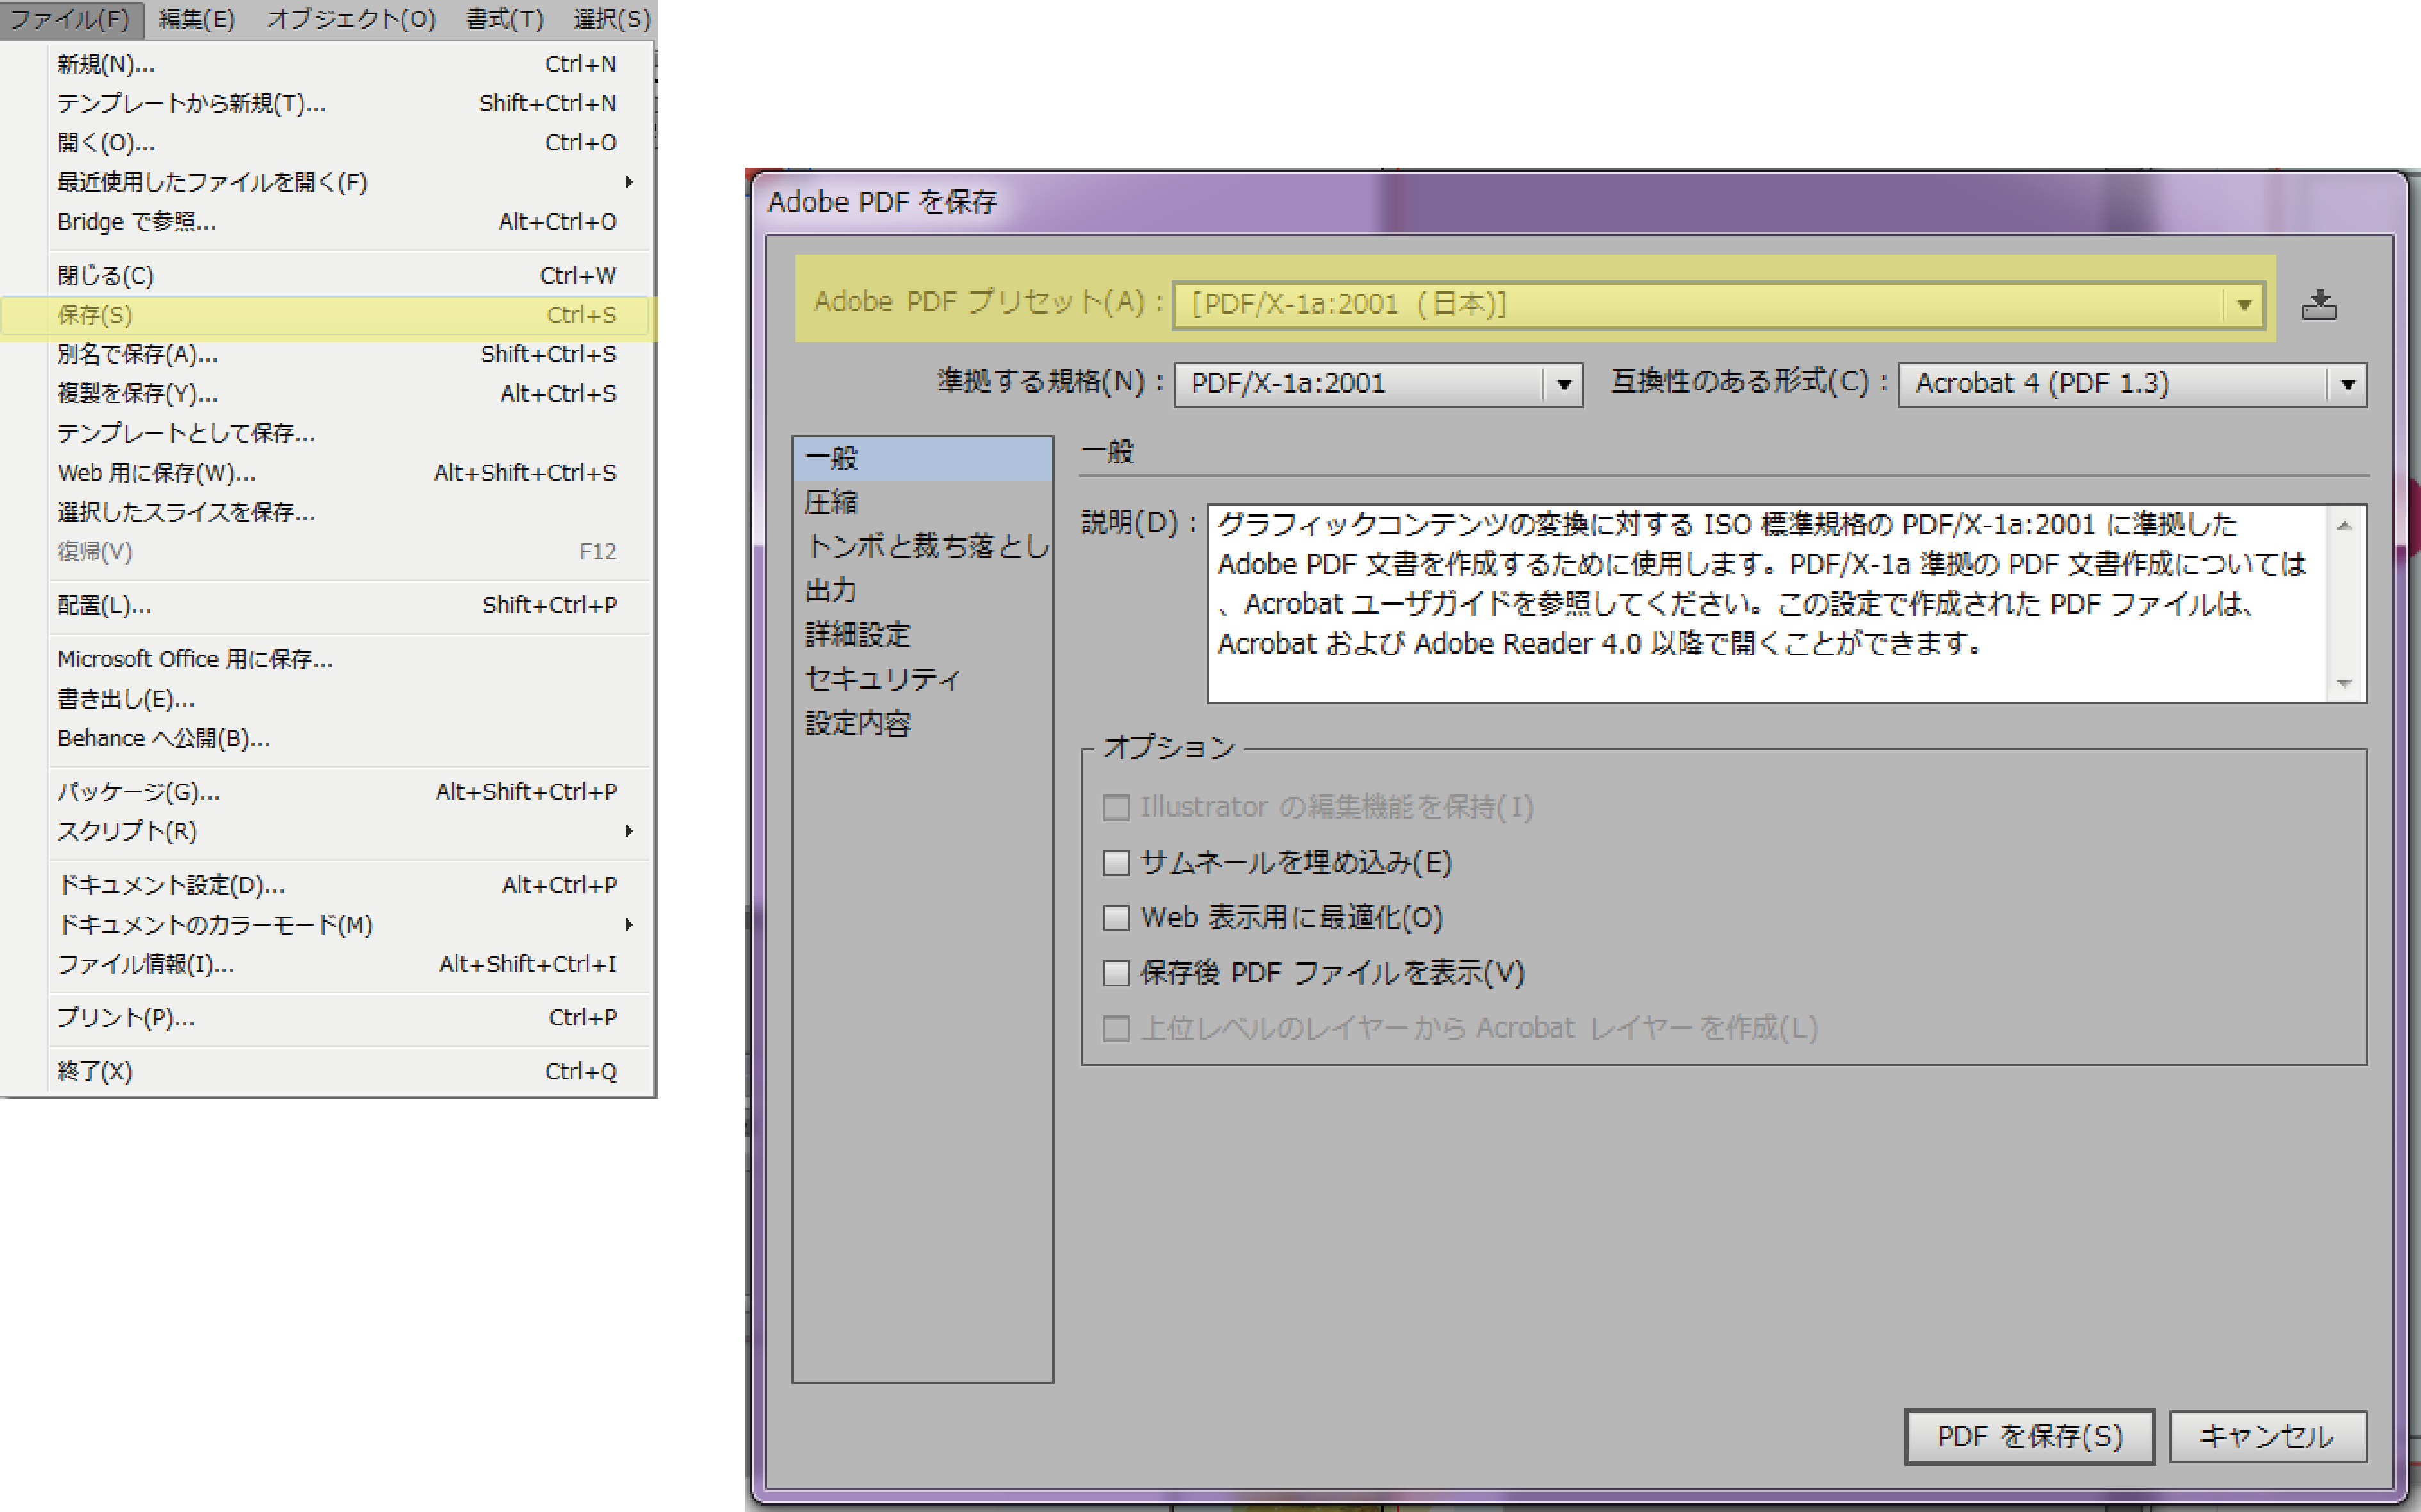Open the Adobe PDF プリセット dropdown

point(1719,304)
